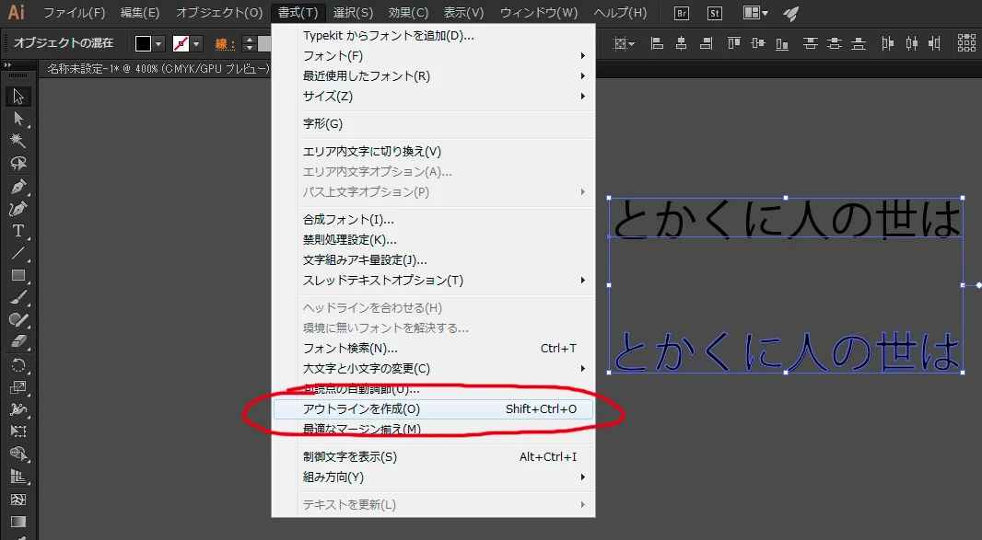Open the Align To dropdown

(x=624, y=43)
